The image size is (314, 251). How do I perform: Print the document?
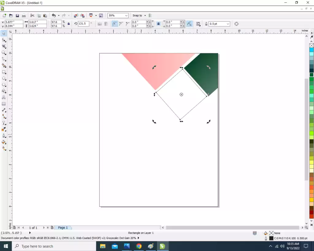coord(24,16)
